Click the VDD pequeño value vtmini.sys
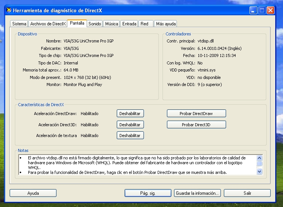This screenshot has width=283, height=207. (x=206, y=70)
